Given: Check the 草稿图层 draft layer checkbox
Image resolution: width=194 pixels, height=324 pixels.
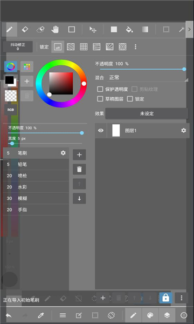Looking at the screenshot, I should click(x=100, y=99).
